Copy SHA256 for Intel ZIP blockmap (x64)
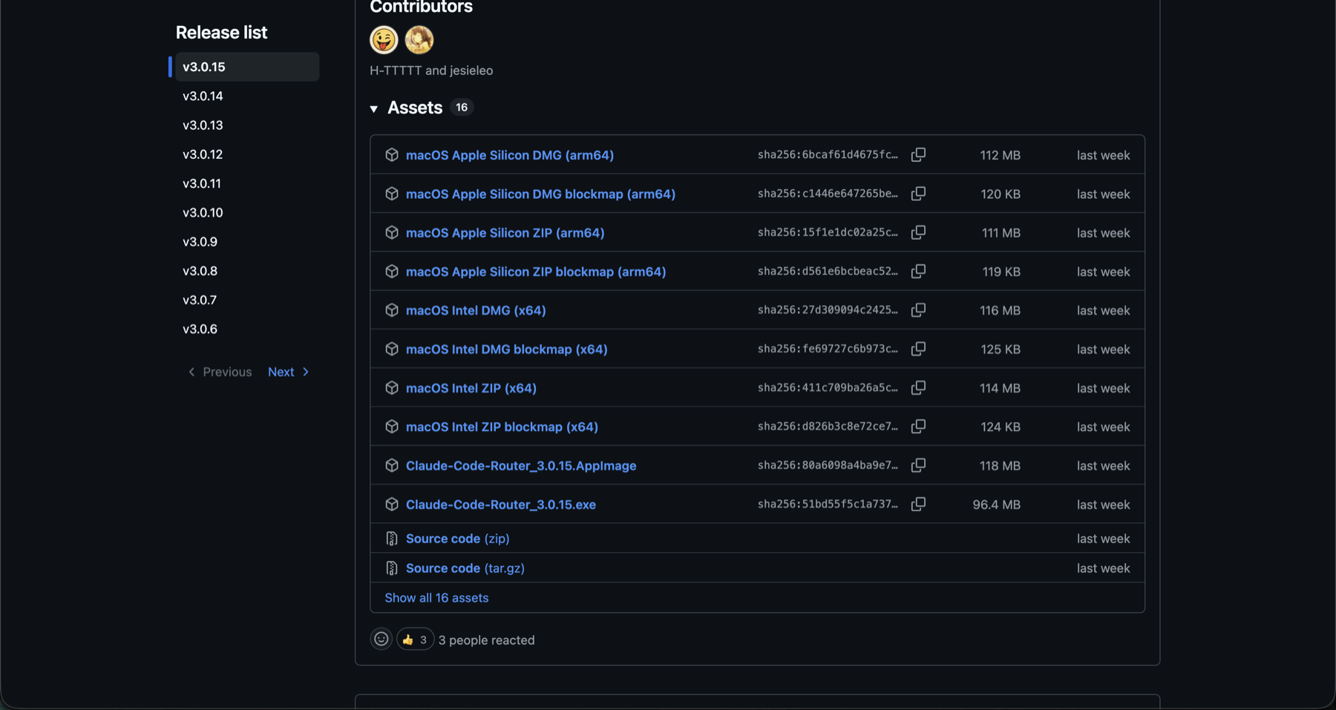Screen dimensions: 1336x710 click(x=918, y=427)
